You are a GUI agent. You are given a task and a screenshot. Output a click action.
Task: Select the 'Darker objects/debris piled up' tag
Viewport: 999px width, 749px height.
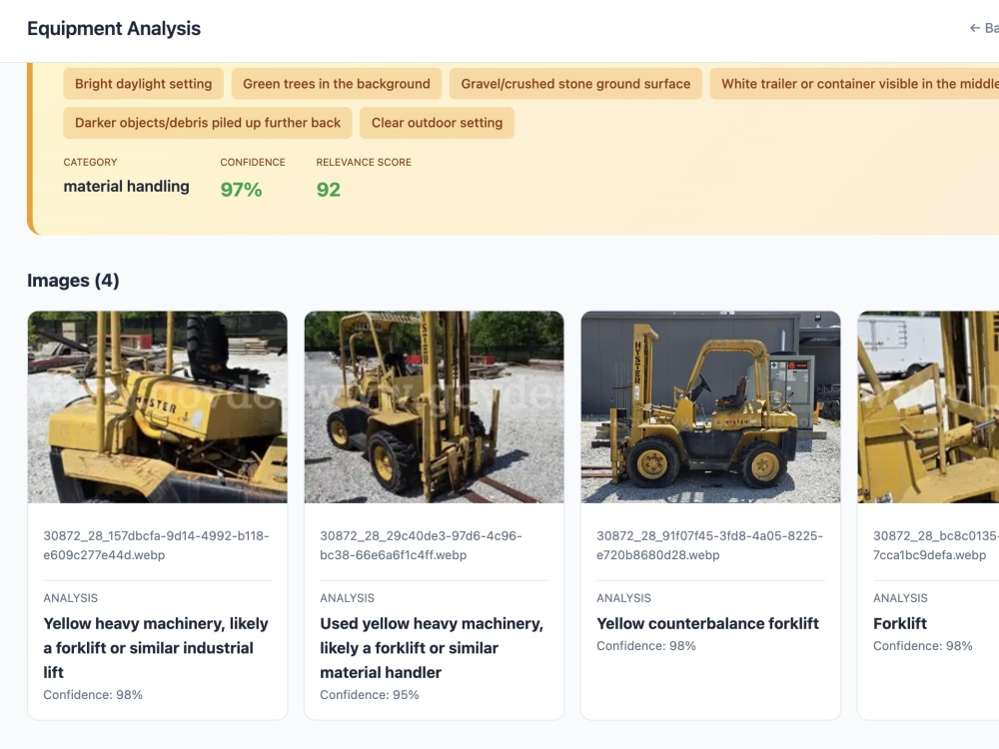click(208, 123)
